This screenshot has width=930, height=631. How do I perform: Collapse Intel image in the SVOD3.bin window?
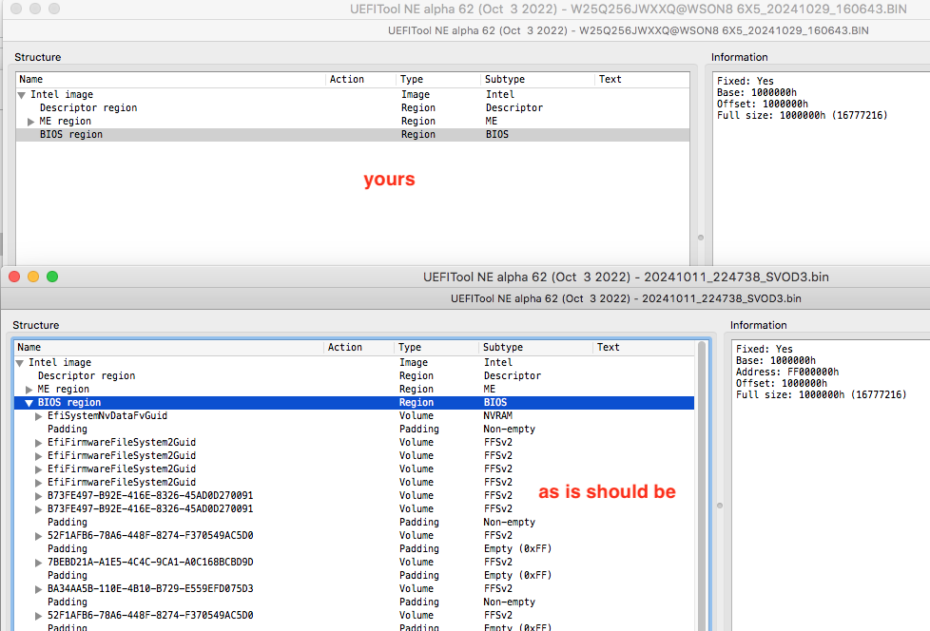20,363
